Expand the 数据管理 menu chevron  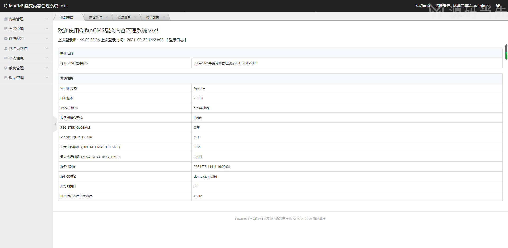[x=47, y=78]
